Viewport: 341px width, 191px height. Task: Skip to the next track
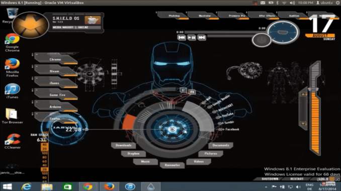point(202,38)
